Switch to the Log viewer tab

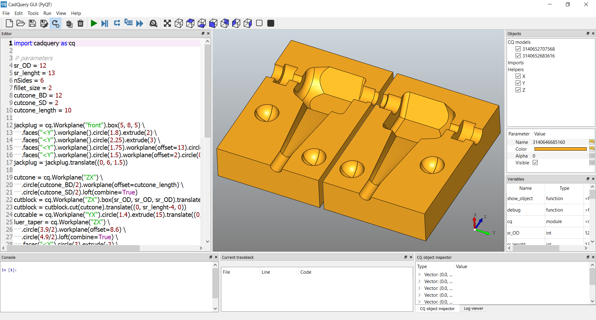(x=473, y=309)
